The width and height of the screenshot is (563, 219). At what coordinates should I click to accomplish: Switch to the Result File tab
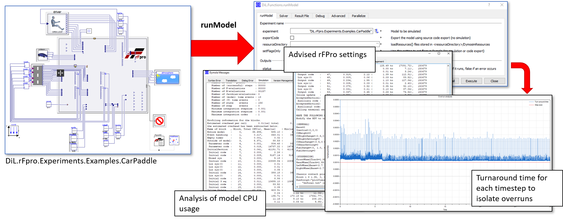[x=302, y=16]
